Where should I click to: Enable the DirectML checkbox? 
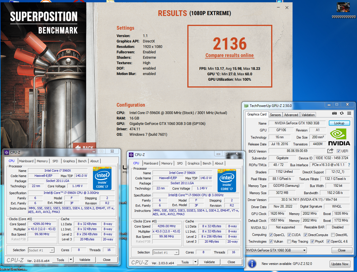coord(333,235)
